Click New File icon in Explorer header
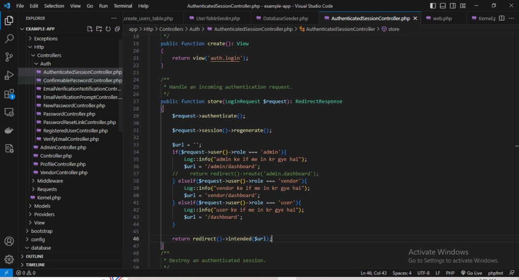The height and width of the screenshot is (280, 519). click(x=90, y=29)
